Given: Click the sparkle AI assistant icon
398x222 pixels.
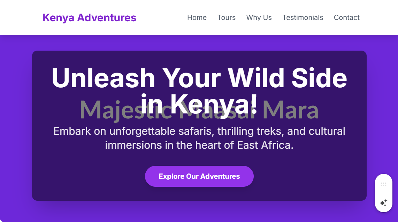Looking at the screenshot, I should [383, 202].
